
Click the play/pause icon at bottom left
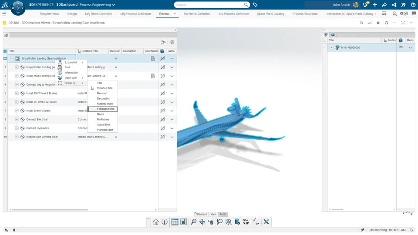tap(14, 230)
